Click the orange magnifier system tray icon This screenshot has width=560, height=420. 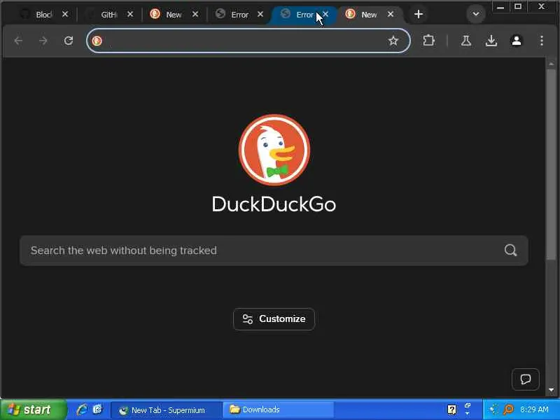pyautogui.click(x=508, y=409)
